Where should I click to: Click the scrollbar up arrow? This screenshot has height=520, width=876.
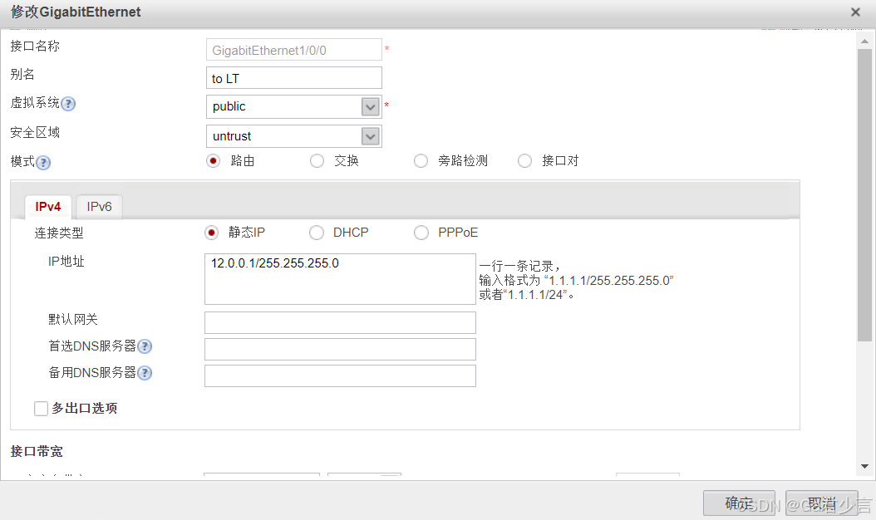click(864, 42)
